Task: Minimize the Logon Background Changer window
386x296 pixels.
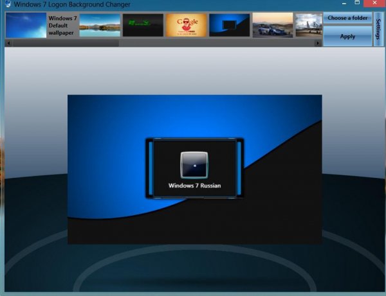Action: click(x=344, y=3)
